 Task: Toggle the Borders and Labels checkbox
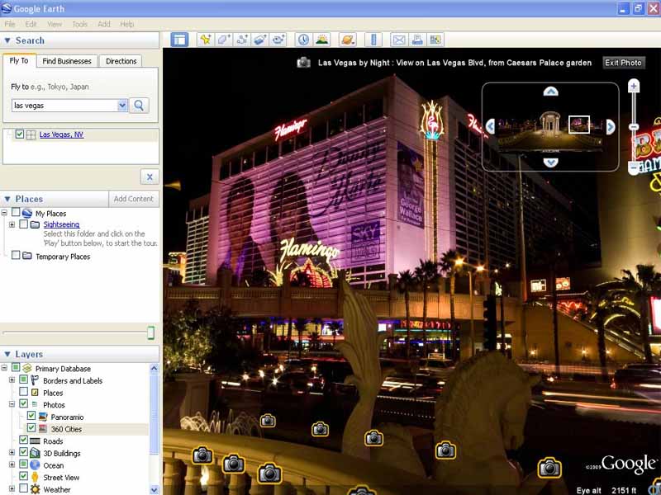pos(24,379)
